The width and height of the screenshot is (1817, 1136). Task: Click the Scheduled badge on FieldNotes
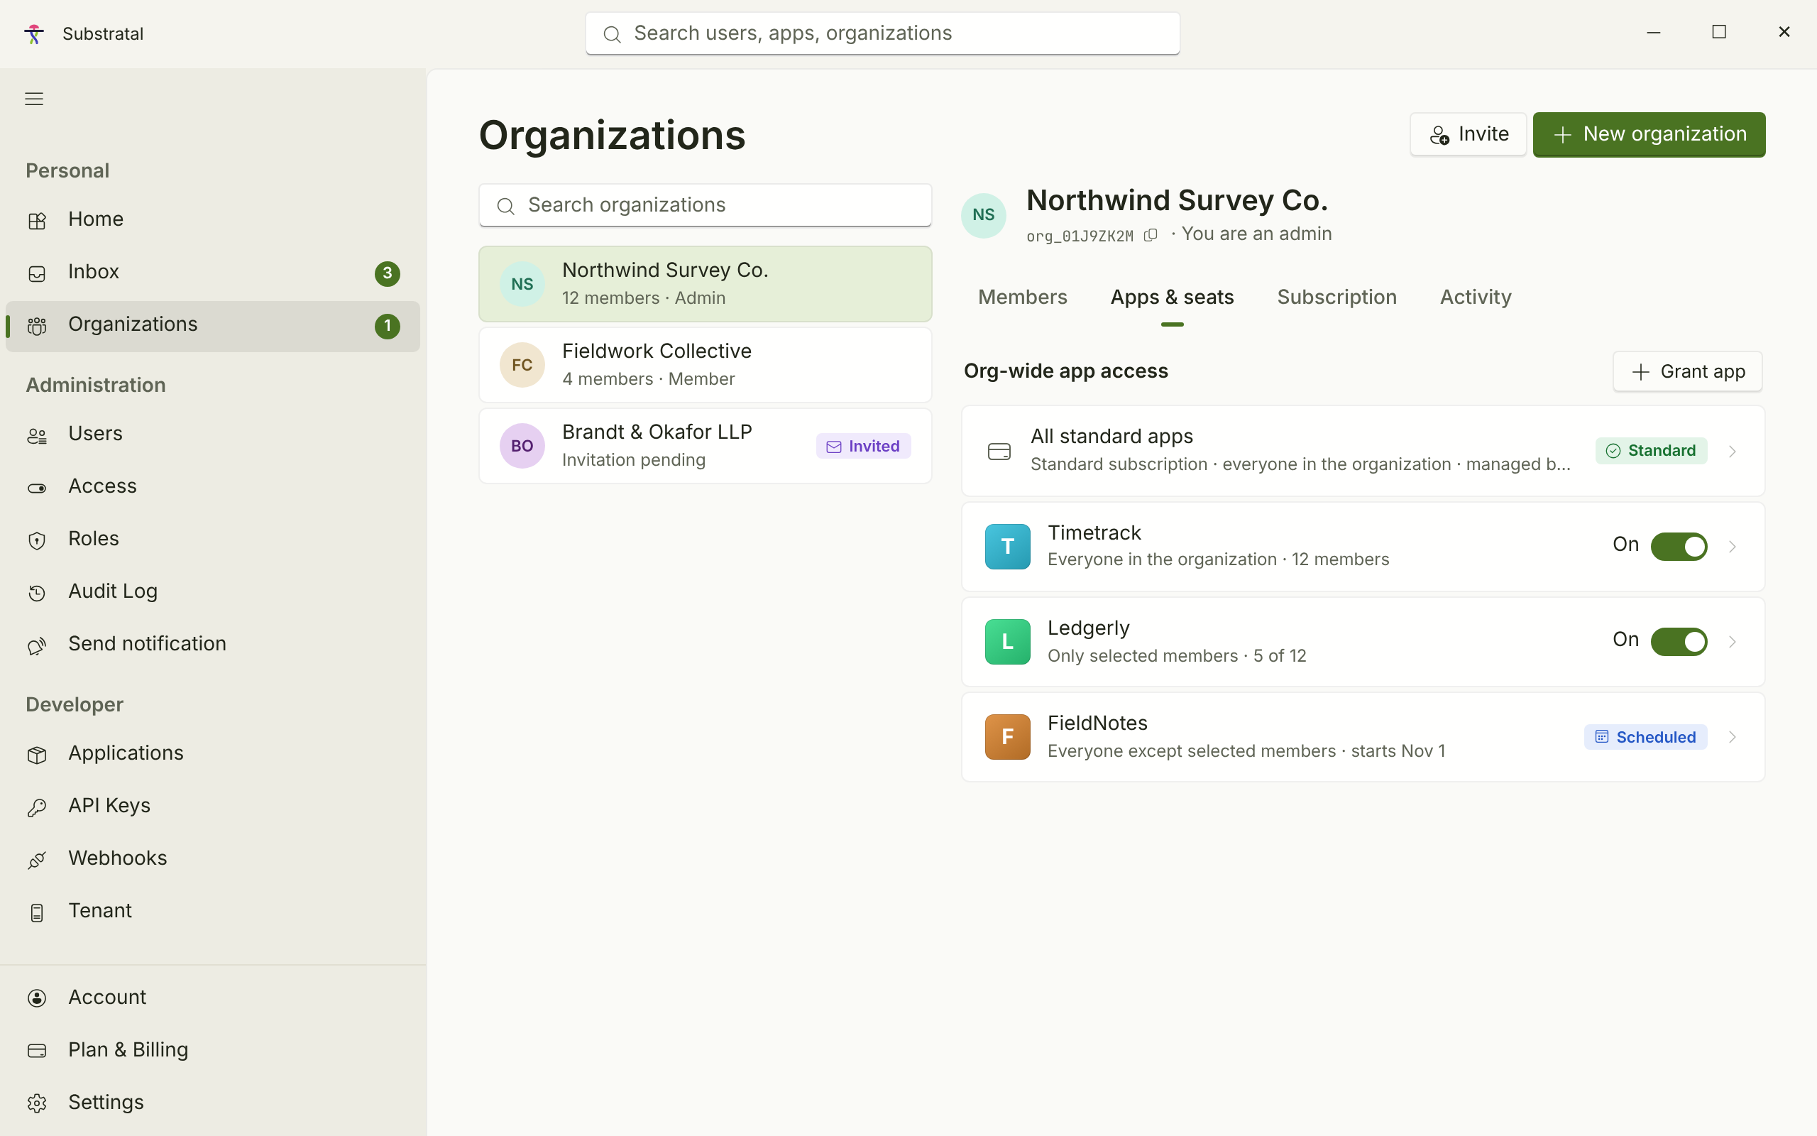click(1645, 737)
